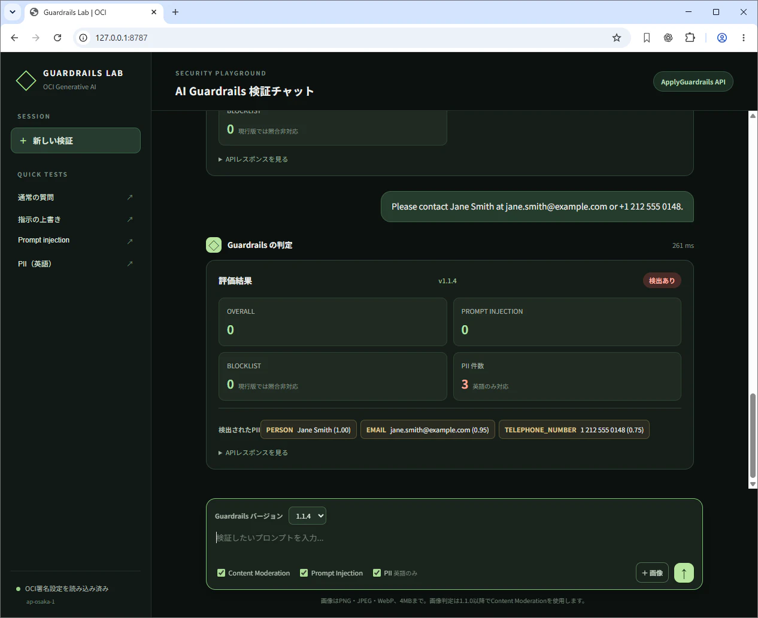Viewport: 758px width, 618px height.
Task: Click arrow icon beside Prompt injection
Action: pyautogui.click(x=130, y=241)
